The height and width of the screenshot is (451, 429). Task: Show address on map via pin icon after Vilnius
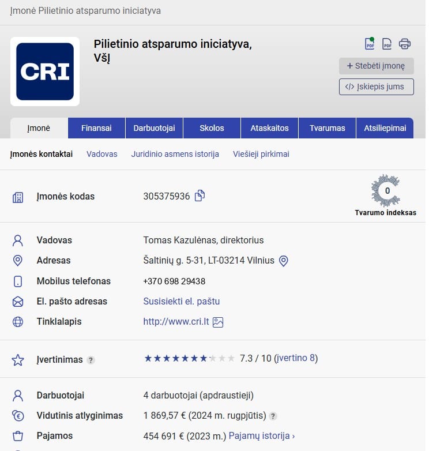(284, 261)
